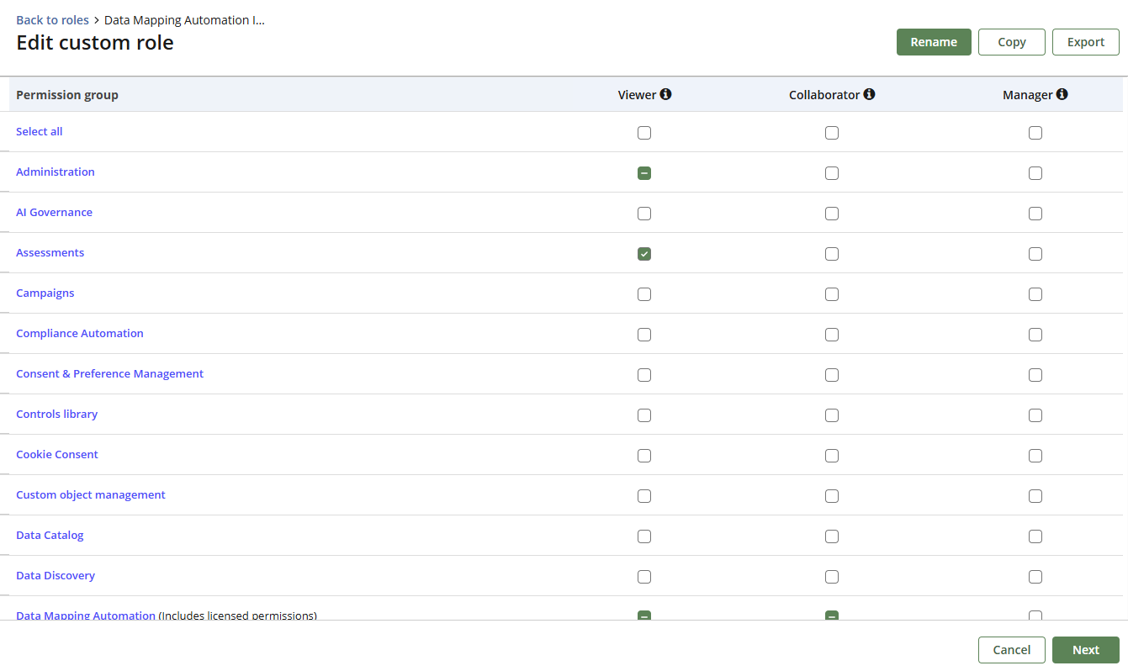Check Data Catalog Collaborator checkbox
The width and height of the screenshot is (1128, 671).
click(832, 536)
